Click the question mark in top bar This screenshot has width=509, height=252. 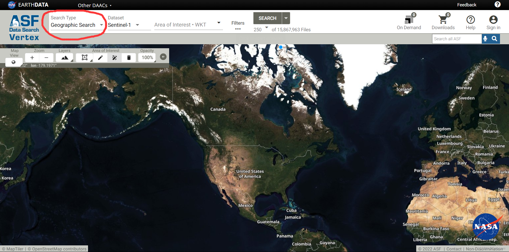498,5
